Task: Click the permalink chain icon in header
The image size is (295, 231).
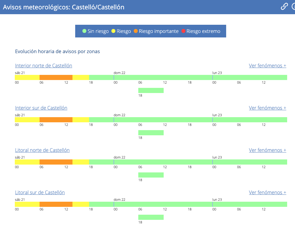Action: coord(284,7)
